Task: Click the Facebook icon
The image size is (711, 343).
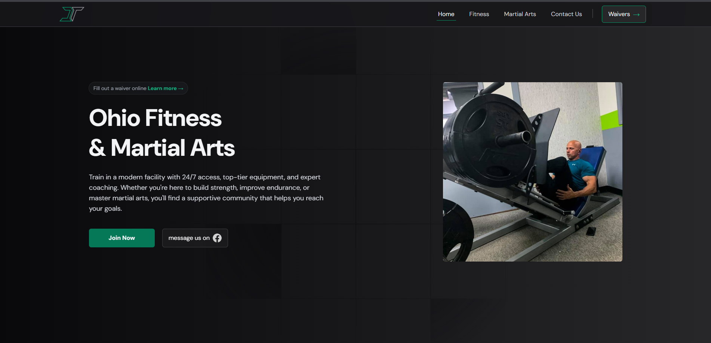Action: tap(217, 238)
